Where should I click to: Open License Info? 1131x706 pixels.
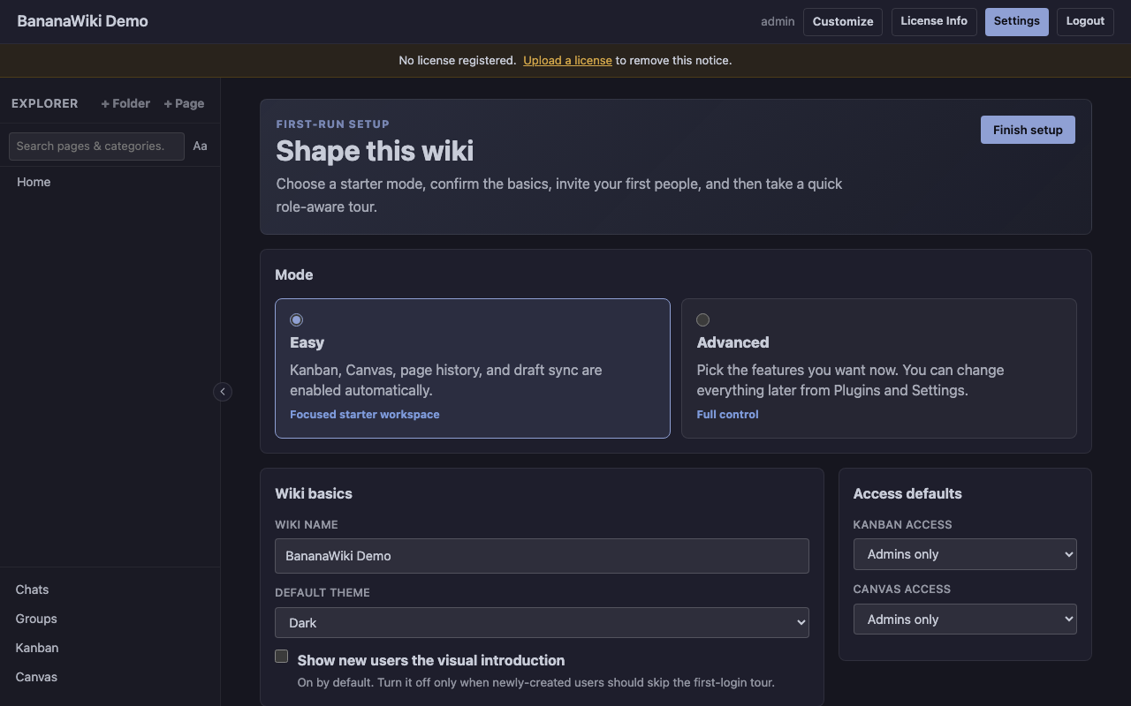coord(934,21)
